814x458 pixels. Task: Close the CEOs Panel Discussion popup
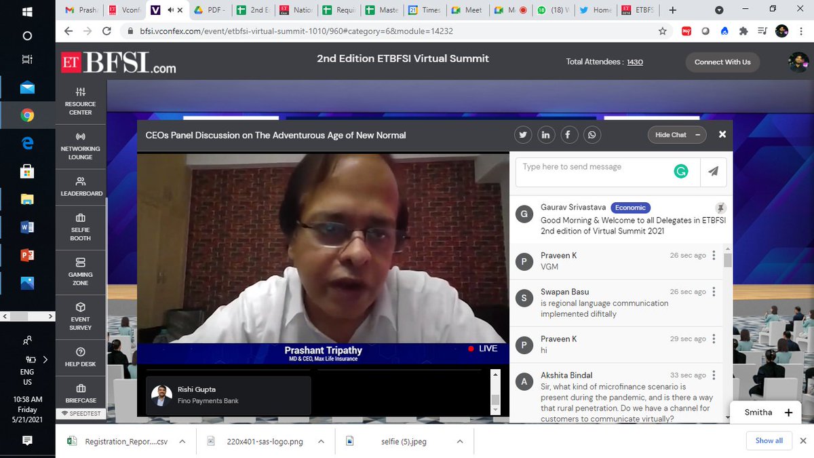coord(722,134)
